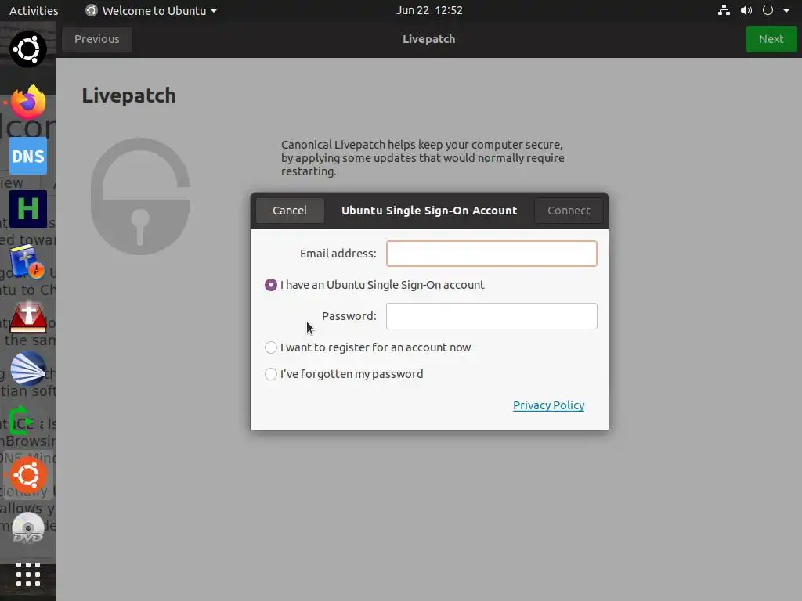The width and height of the screenshot is (802, 601).
Task: Focus the Email address field
Action: pos(492,254)
